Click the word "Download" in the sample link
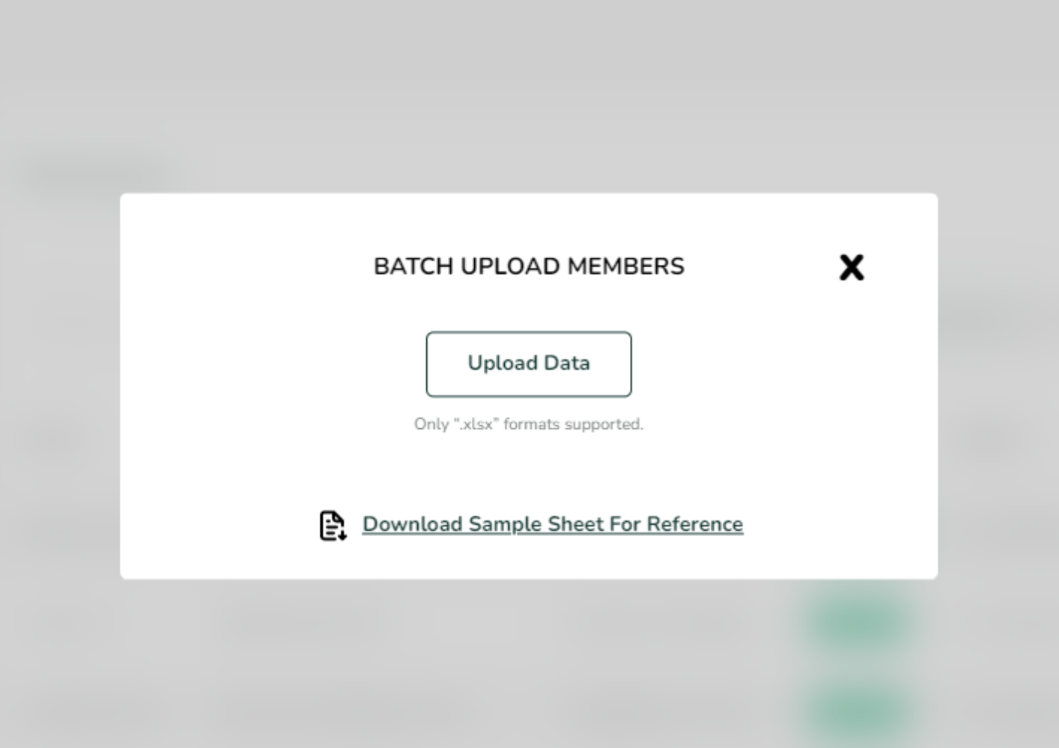Screen dimensions: 1059x748 [412, 524]
